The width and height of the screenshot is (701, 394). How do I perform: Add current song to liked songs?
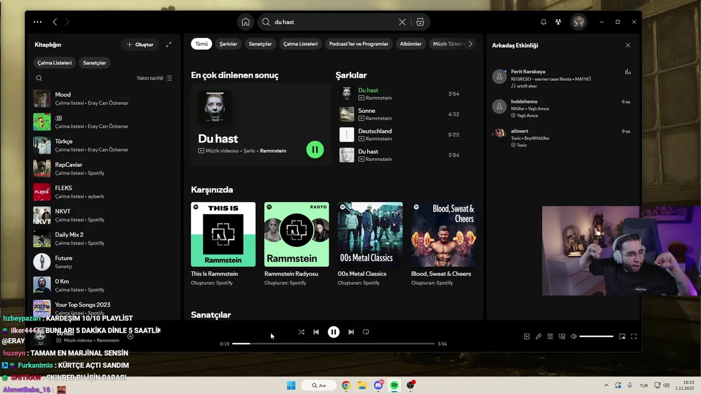130,337
